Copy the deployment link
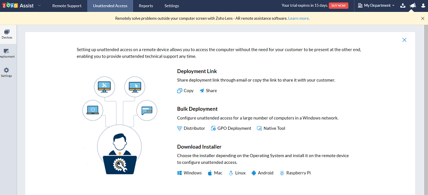Viewport: 428px width, 195px height. (x=185, y=90)
